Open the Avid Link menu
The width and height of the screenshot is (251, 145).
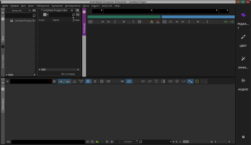[x=107, y=6]
